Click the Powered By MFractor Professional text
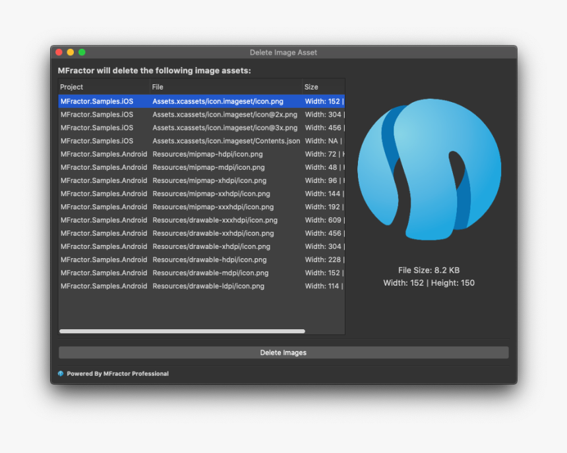Screen dimensions: 567x453 pos(117,373)
